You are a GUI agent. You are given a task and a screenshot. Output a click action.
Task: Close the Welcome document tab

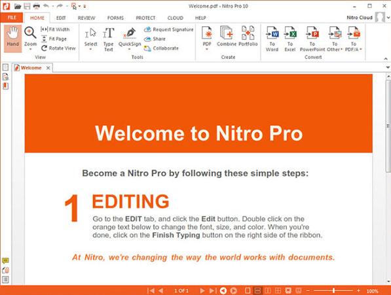[x=48, y=68]
